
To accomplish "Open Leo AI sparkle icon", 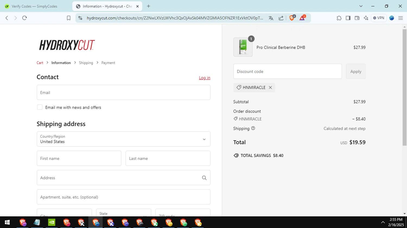I will coord(366,18).
